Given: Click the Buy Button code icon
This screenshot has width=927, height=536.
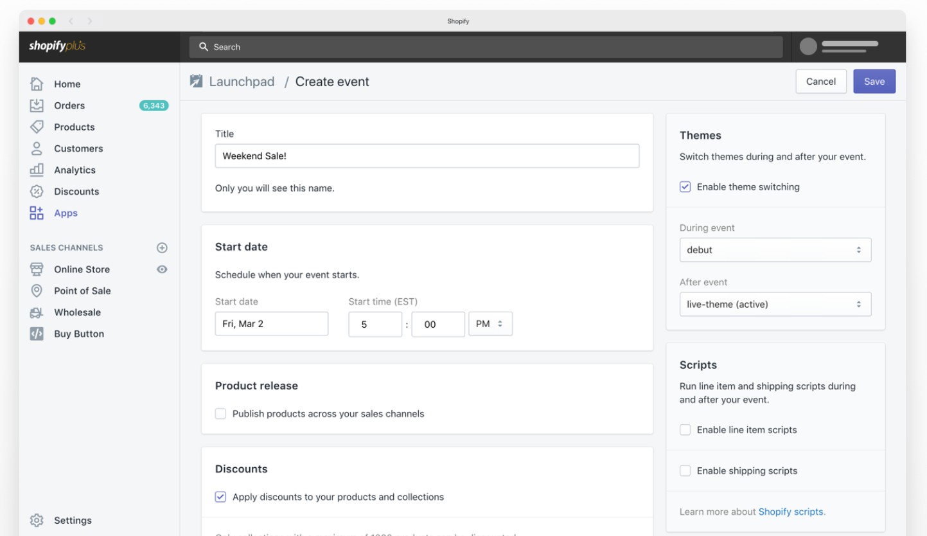Looking at the screenshot, I should coord(37,334).
